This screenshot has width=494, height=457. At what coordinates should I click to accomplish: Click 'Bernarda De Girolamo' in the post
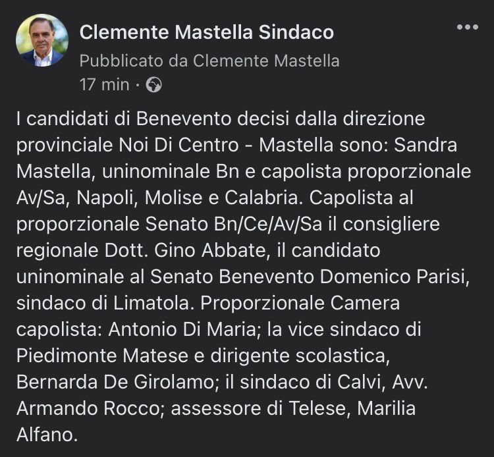[x=115, y=382]
